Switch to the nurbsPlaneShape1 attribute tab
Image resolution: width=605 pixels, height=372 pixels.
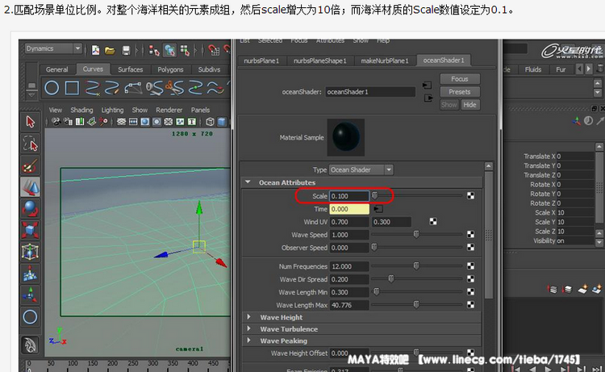(320, 61)
